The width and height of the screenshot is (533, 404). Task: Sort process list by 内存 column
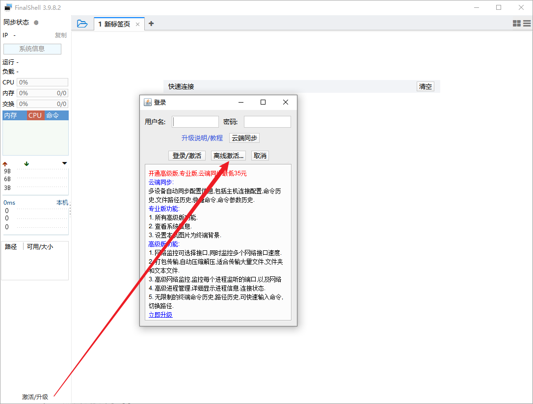pos(14,115)
